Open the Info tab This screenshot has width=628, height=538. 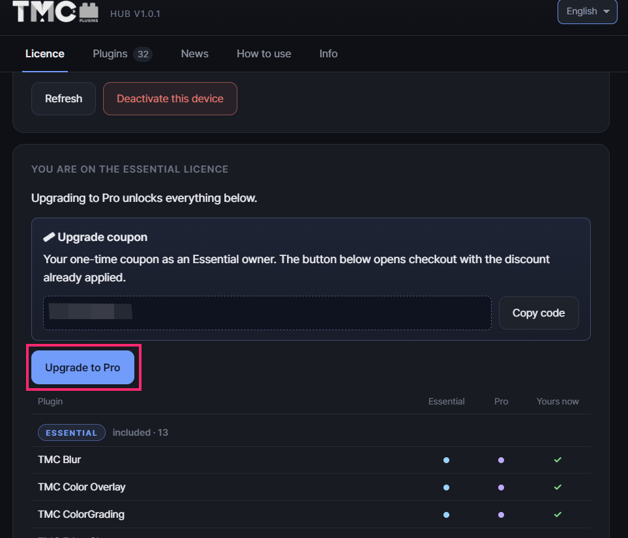click(x=329, y=53)
